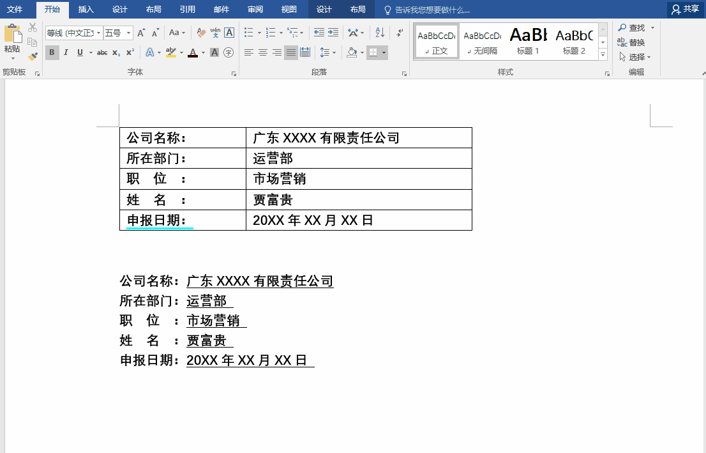Screen dimensions: 706x453
Task: Apply character border A icon
Action: (229, 33)
